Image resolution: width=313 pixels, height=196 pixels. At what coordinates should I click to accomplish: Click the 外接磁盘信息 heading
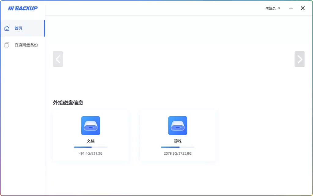[68, 103]
